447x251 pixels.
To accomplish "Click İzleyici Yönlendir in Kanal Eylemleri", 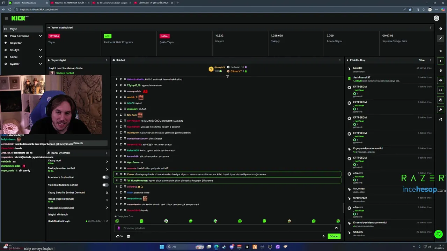I will click(x=58, y=214).
